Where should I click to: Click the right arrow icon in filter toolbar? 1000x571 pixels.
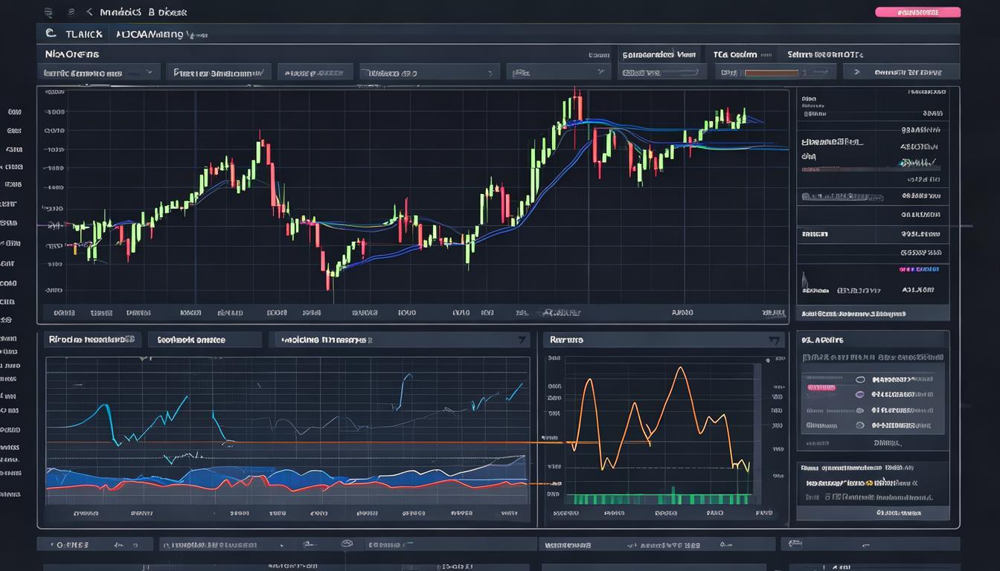pyautogui.click(x=856, y=72)
